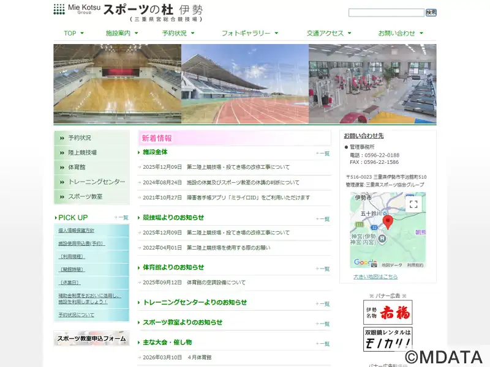
Task: Open 施設使用申込書(予約) link
Action: [x=81, y=243]
